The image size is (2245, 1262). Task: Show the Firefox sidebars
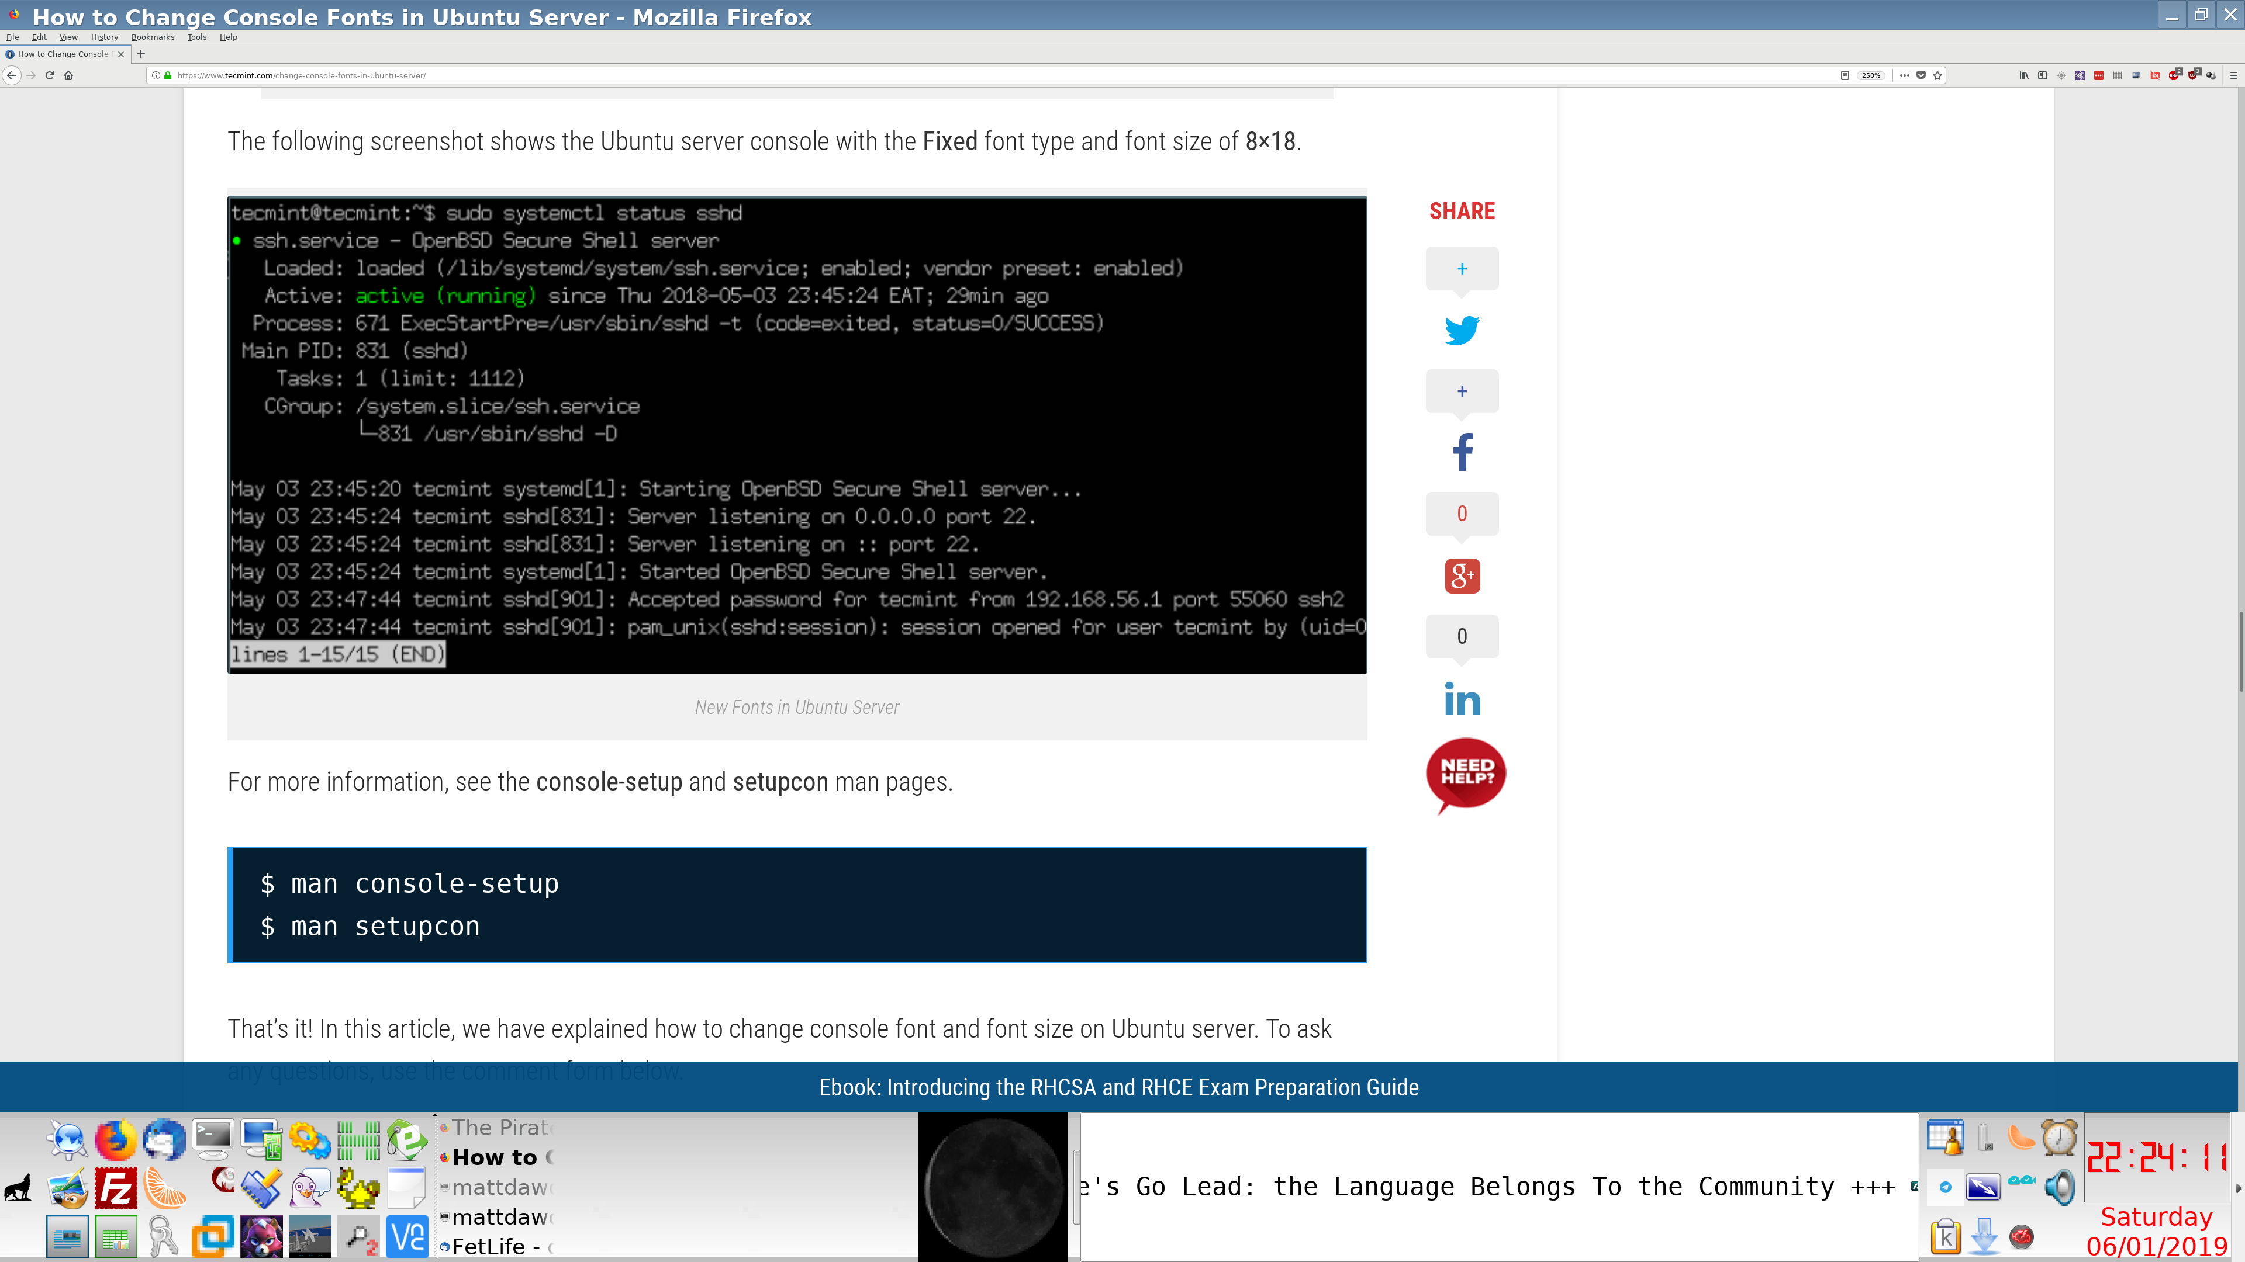tap(2042, 75)
